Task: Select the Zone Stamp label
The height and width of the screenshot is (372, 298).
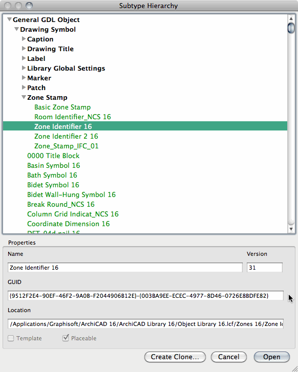Action: pos(47,98)
